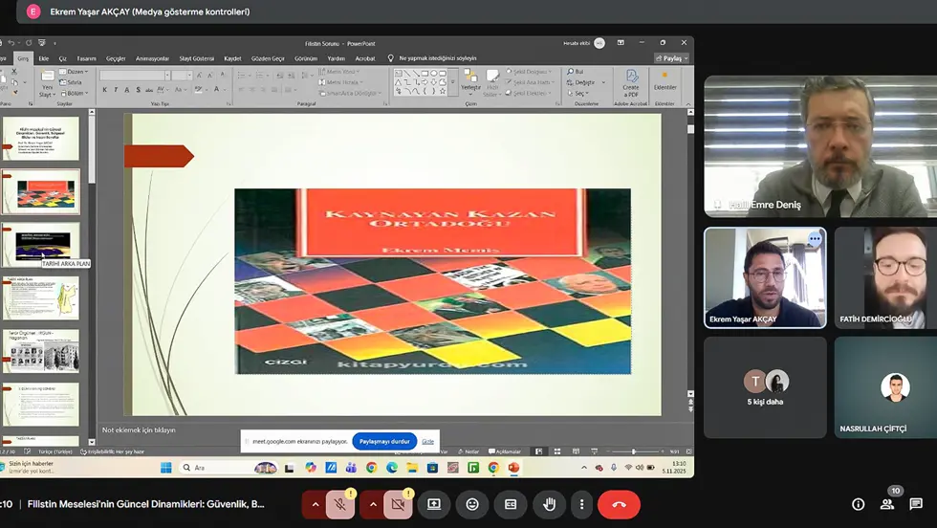Open meeting details info icon
The height and width of the screenshot is (528, 937).
point(858,504)
